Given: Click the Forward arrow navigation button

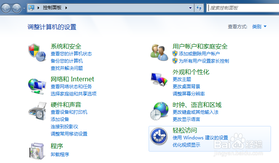Looking at the screenshot, I should (x=16, y=8).
